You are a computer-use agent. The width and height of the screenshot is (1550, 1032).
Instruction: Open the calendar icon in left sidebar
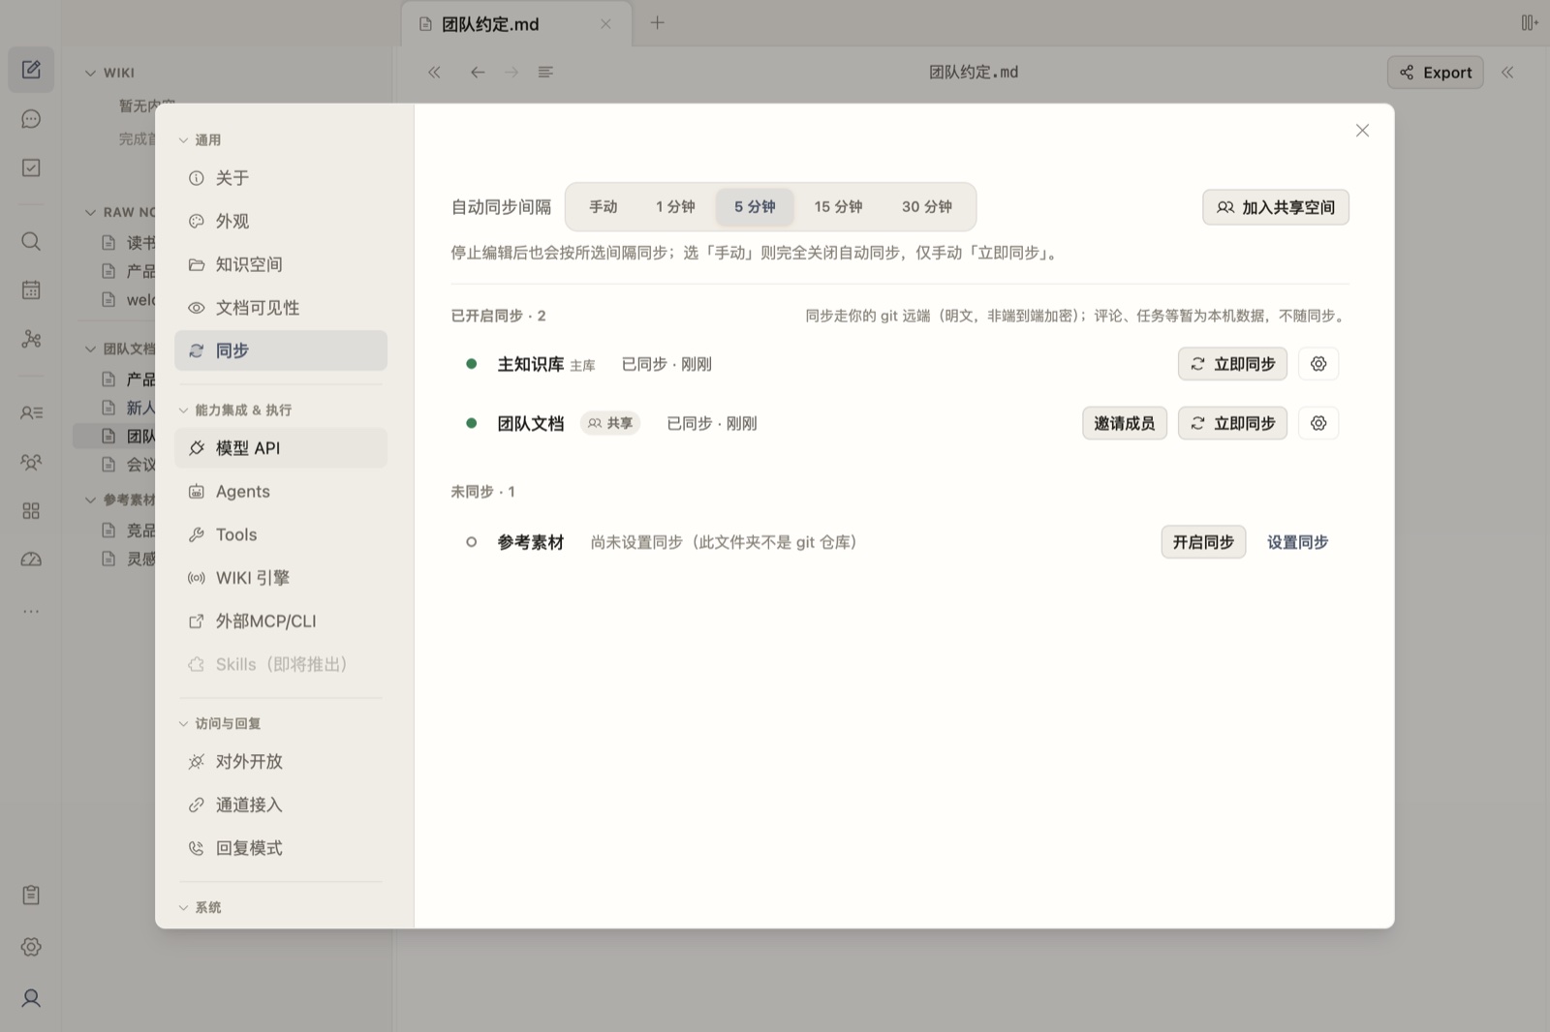click(x=31, y=289)
